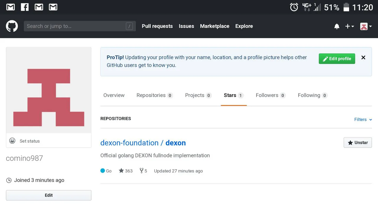Unstar the dexon repository

[358, 143]
